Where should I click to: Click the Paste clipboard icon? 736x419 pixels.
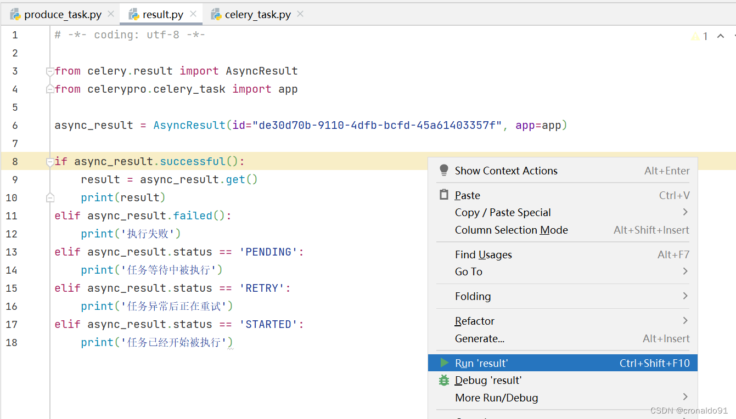click(x=444, y=195)
